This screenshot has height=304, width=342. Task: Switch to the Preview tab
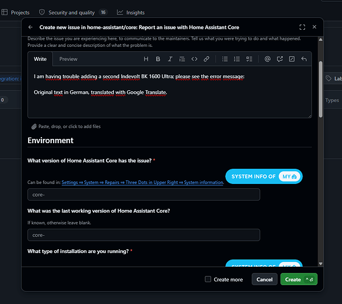pos(68,59)
